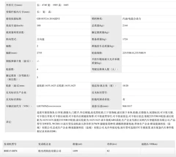Screen dimensions: 176x157
Task: Select the wheelbase value 2755
Action: pos(39,53)
